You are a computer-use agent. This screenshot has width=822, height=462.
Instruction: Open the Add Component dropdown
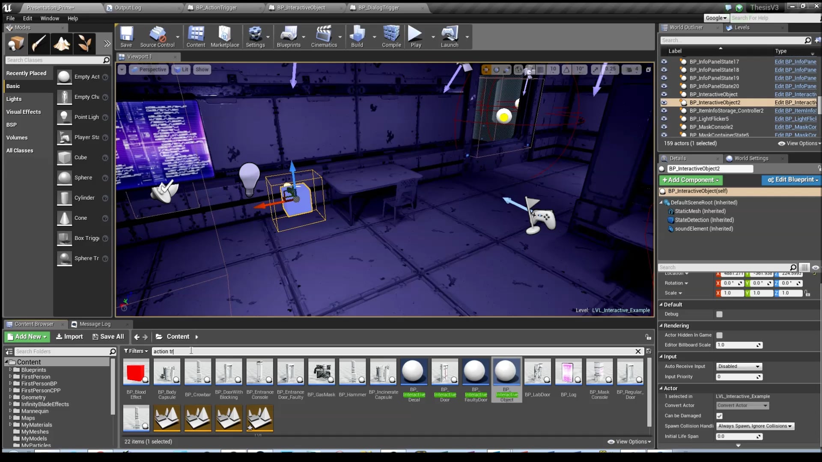coord(690,180)
